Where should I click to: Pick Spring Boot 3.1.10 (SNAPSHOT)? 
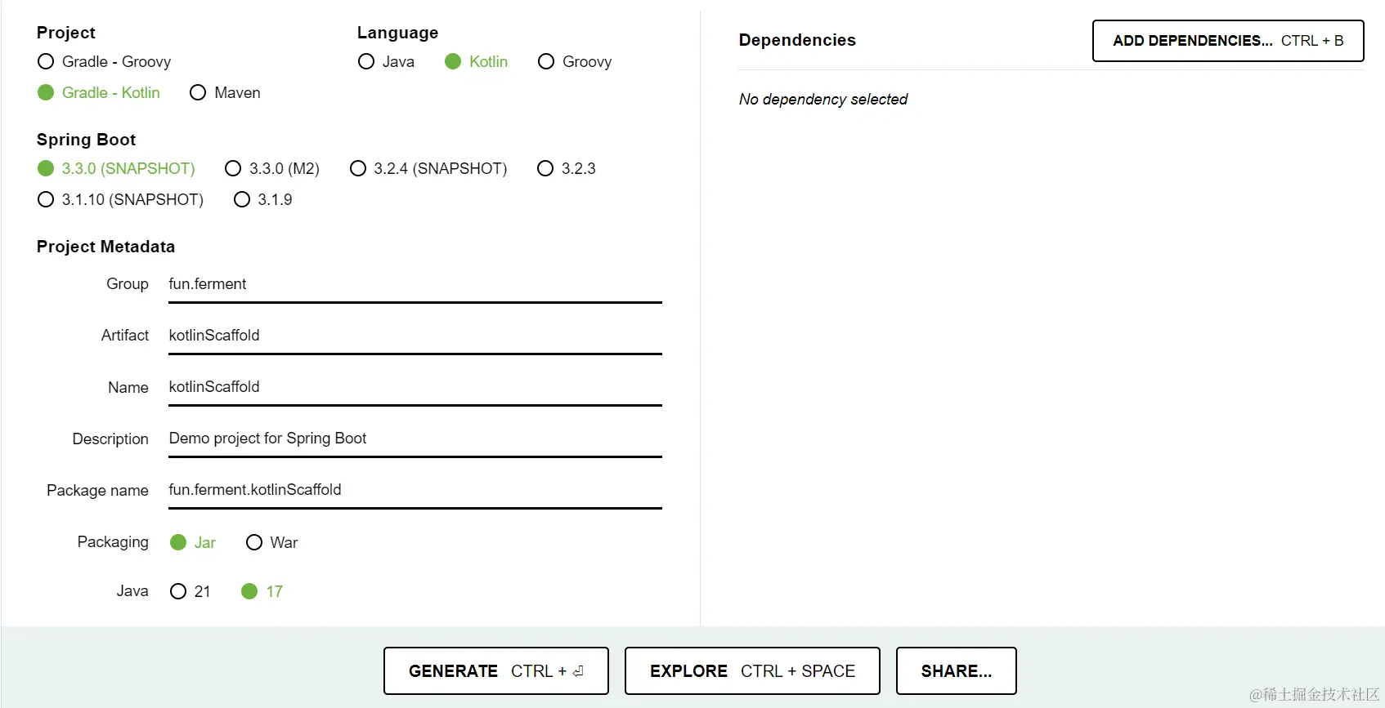click(x=120, y=200)
